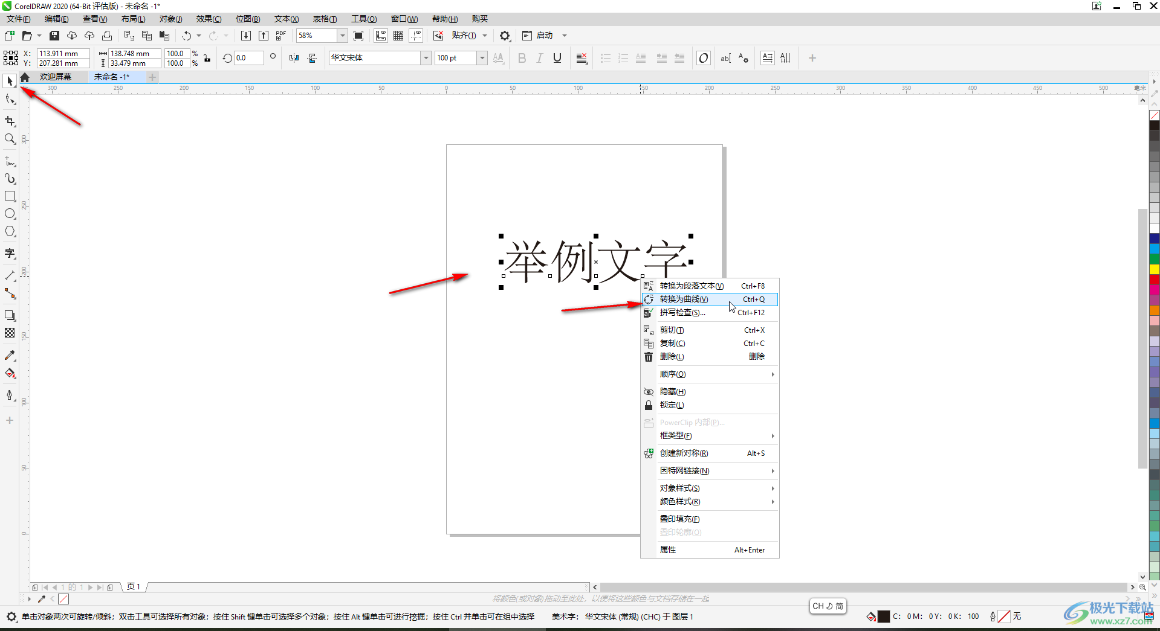Choose 复制(C) from context menu
The image size is (1160, 631).
pyautogui.click(x=710, y=344)
